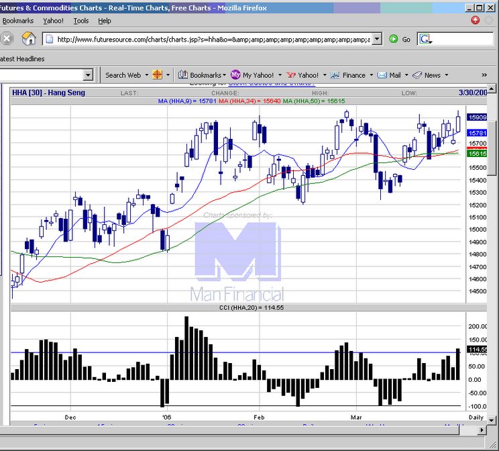This screenshot has width=499, height=451.
Task: Click the red update notification icon
Action: 475,20
